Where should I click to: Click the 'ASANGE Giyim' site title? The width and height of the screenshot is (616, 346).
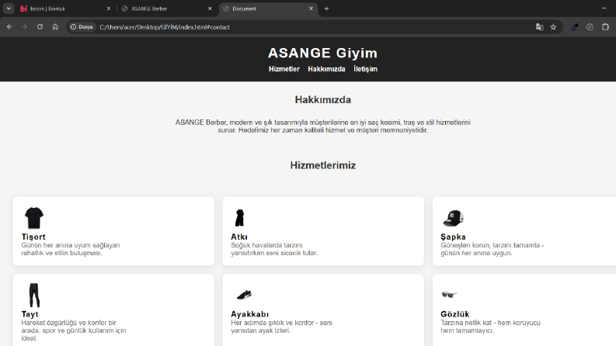tap(322, 53)
